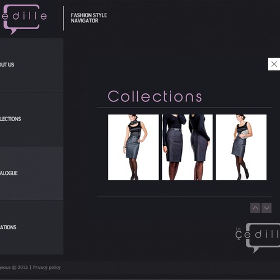The width and height of the screenshot is (280, 280).
Task: Open middle thumbnail showing skirt front and back
Action: pyautogui.click(x=187, y=147)
